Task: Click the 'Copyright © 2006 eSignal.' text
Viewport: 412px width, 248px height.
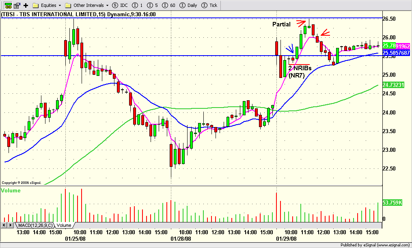Action: [x=22, y=183]
